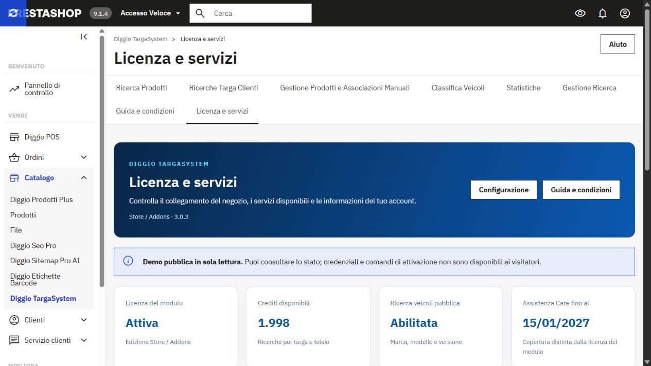
Task: Click the search magnifier icon
Action: click(x=200, y=13)
